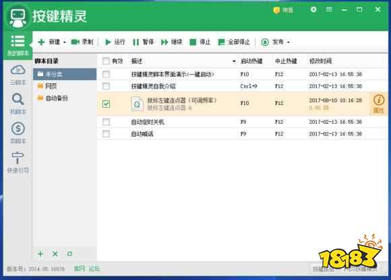Open the 属性 info icon on selected row
This screenshot has height=280, width=391.
pos(379,104)
